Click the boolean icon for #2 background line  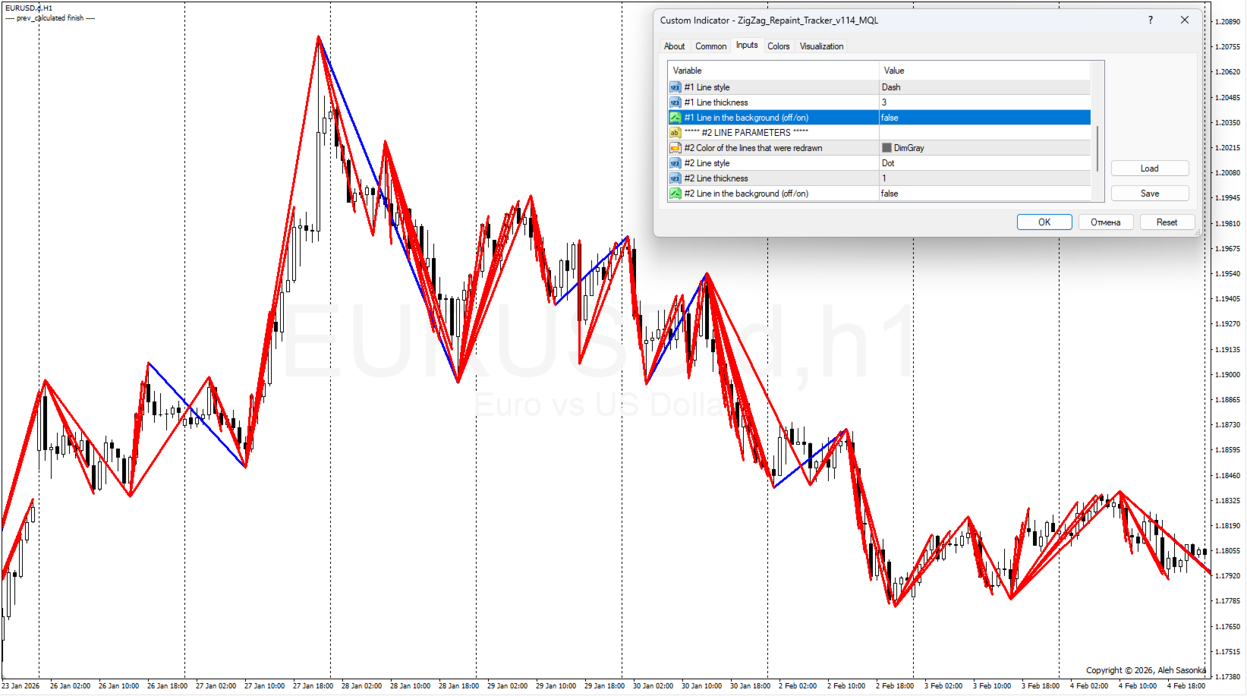tap(675, 194)
